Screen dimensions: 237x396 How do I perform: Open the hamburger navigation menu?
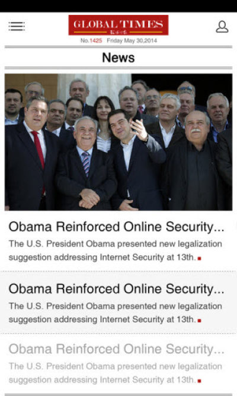17,26
